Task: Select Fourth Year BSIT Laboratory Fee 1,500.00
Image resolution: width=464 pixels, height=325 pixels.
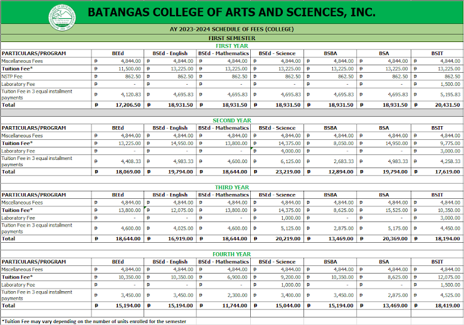Action: pyautogui.click(x=437, y=285)
